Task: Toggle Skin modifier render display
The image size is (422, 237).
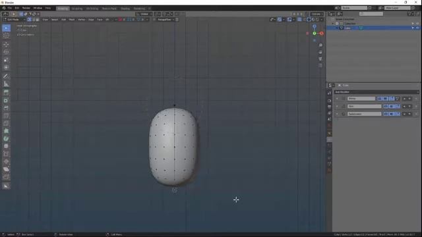Action: [x=386, y=107]
